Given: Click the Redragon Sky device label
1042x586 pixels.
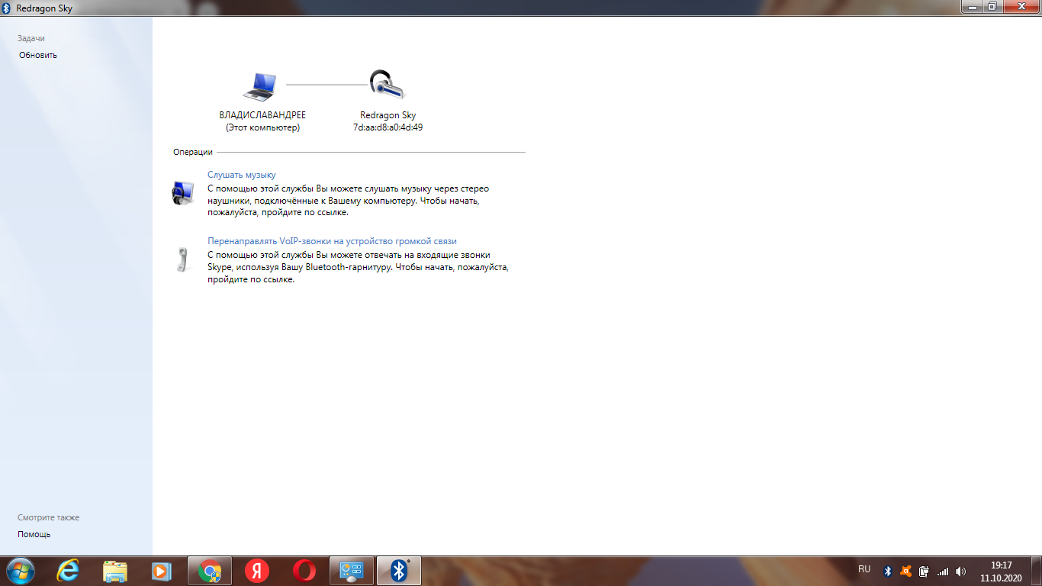Looking at the screenshot, I should [x=388, y=115].
